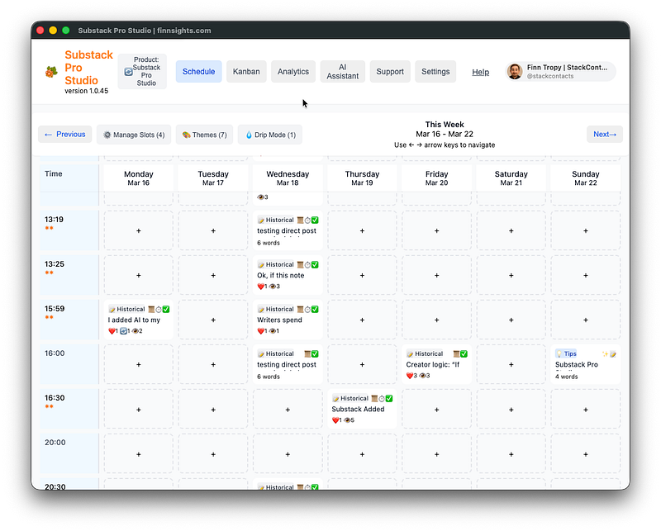The height and width of the screenshot is (531, 661).
Task: Open the Help link
Action: [x=480, y=72]
